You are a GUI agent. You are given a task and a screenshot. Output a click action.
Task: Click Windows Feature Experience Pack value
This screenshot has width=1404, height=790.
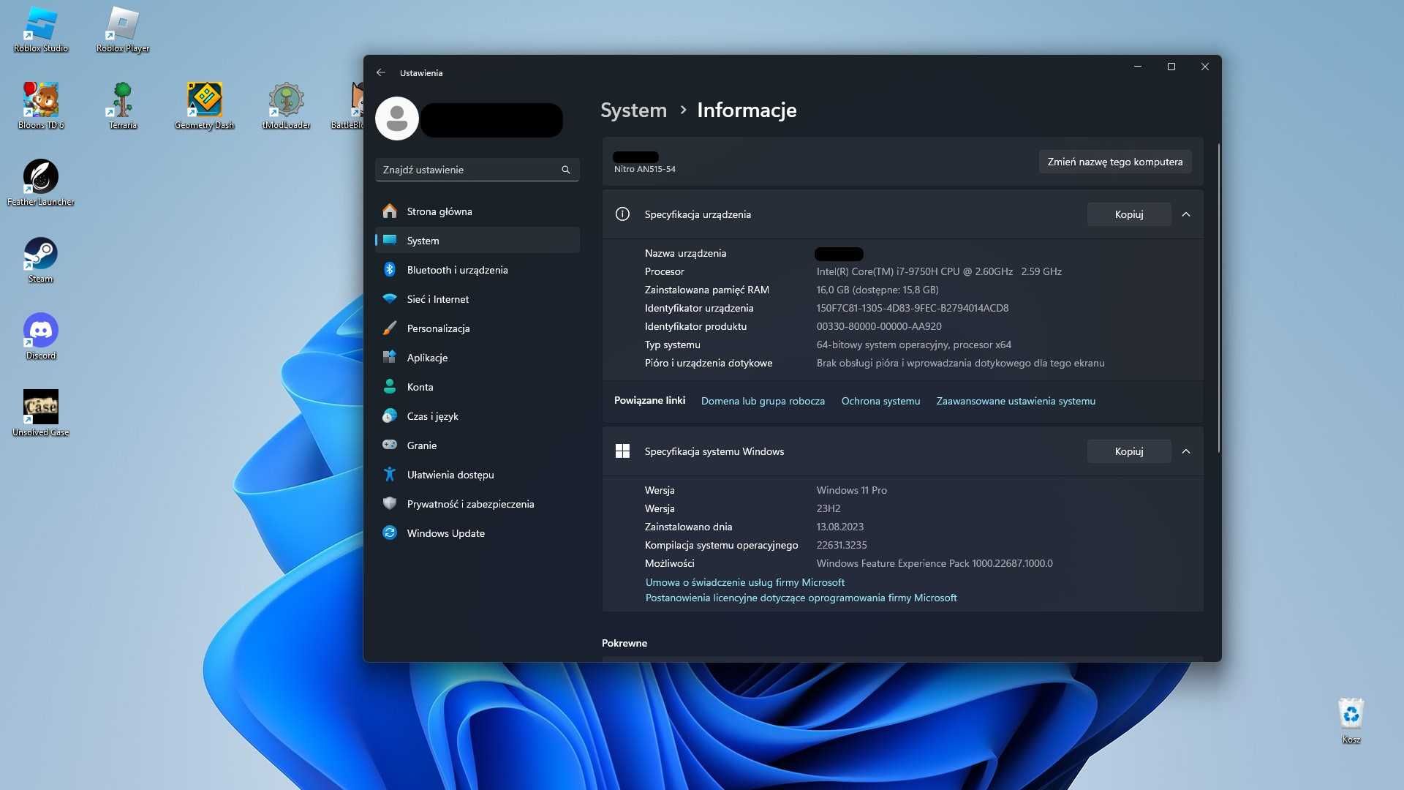tap(935, 563)
